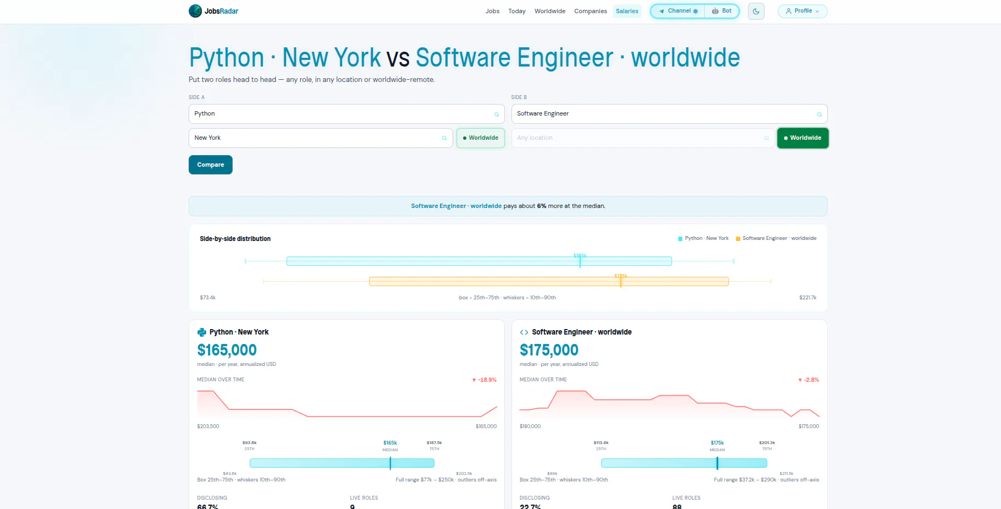Click the Telegram Channel button
The image size is (1001, 509).
point(678,11)
